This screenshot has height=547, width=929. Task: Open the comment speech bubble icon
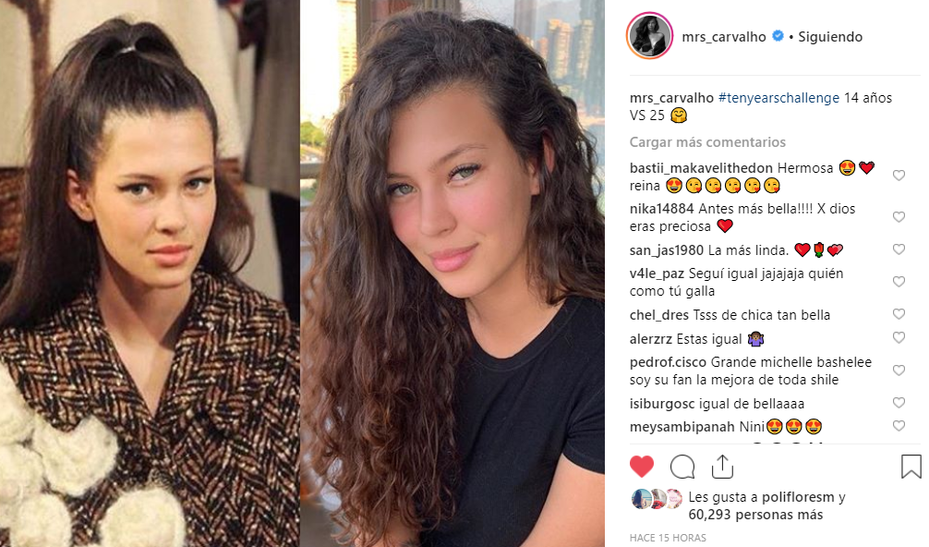[x=682, y=467]
